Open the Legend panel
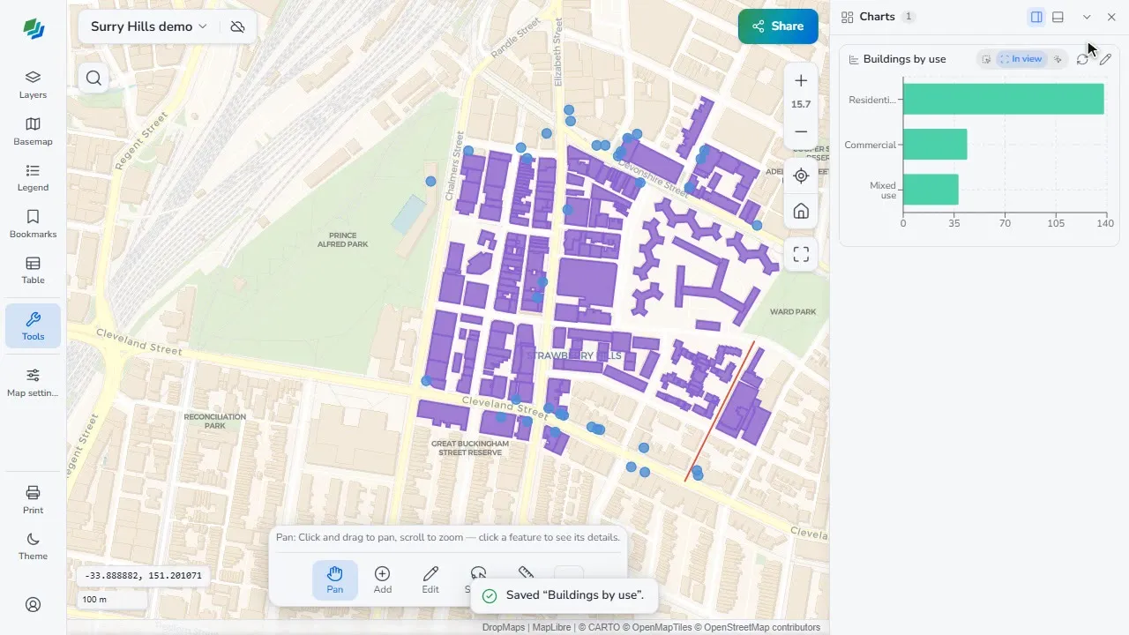Viewport: 1129px width, 635px height. click(33, 177)
